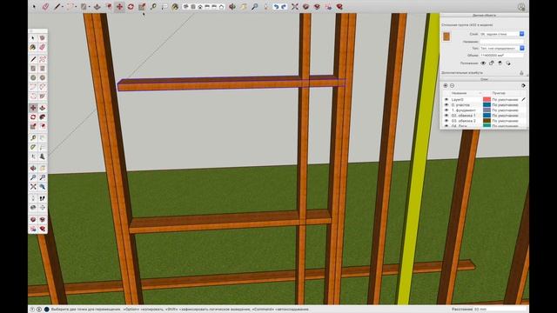Select the Scale tool in top toolbar
Screen dimensions: 557x313
pos(142,6)
